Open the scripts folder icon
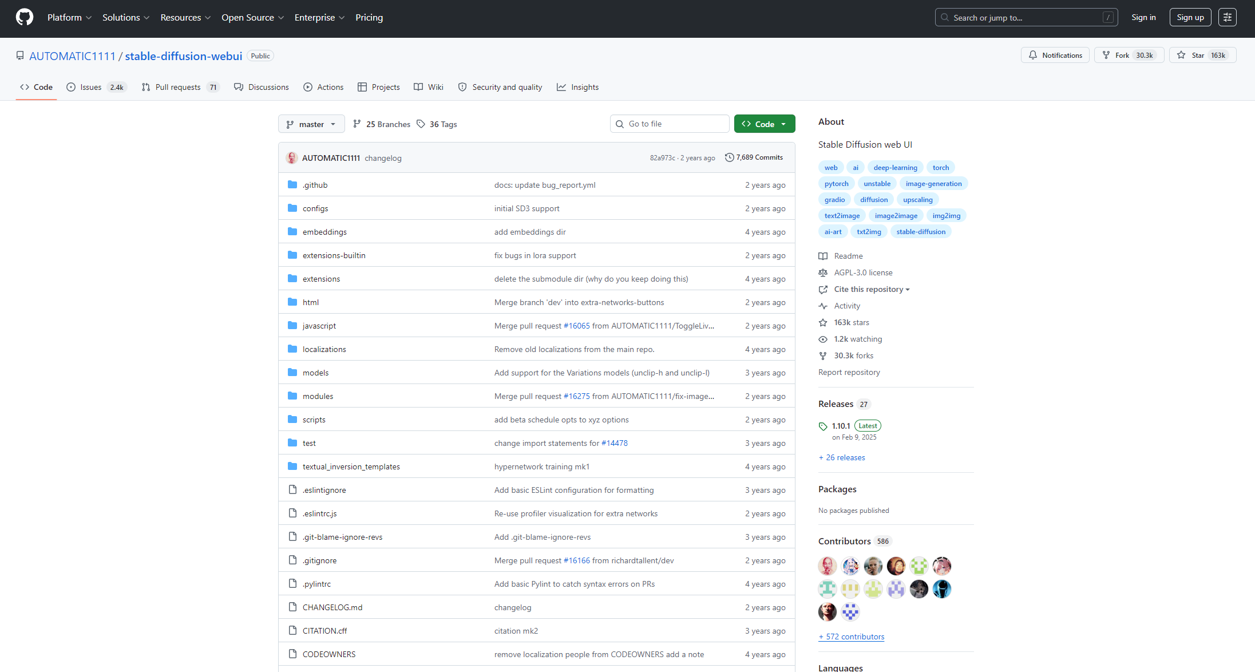Screen dimensions: 1255x672 tap(292, 419)
